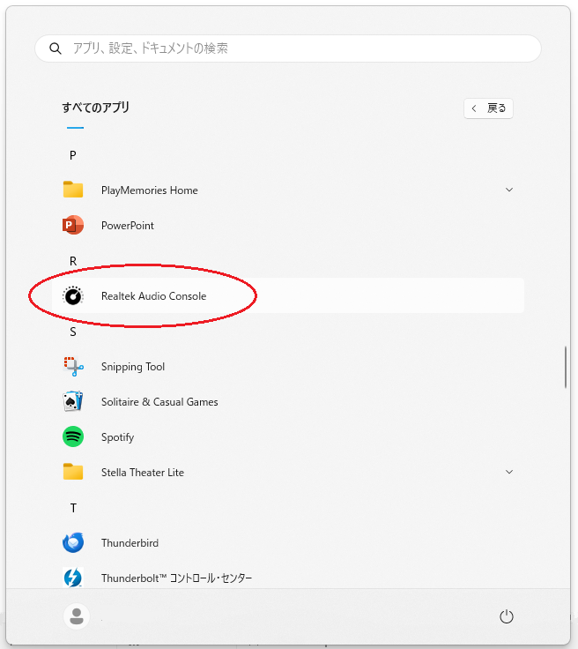Click the Stella Theater Lite folder icon
Viewport: 578px width, 649px height.
73,472
